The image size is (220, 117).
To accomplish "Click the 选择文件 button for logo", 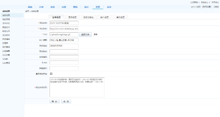I will [85, 34].
